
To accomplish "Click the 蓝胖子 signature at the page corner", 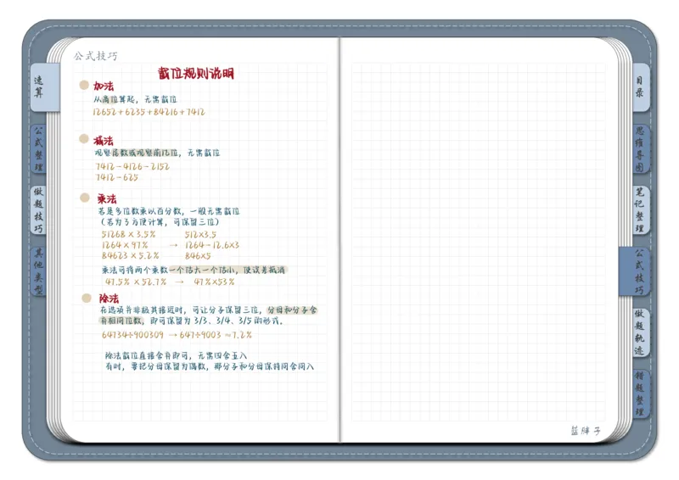I will tap(586, 431).
